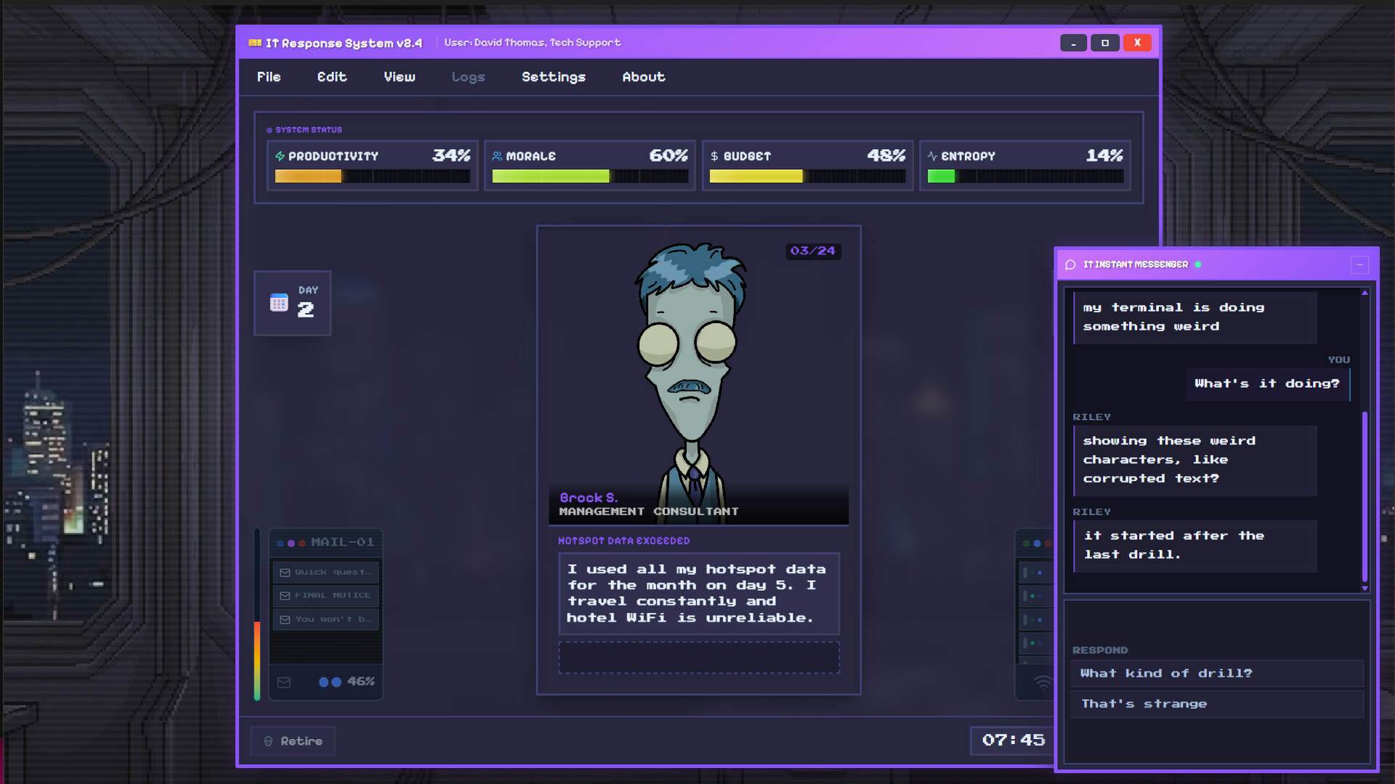Click the Day 2 calendar icon
Screen dimensions: 1395x784
click(x=279, y=303)
